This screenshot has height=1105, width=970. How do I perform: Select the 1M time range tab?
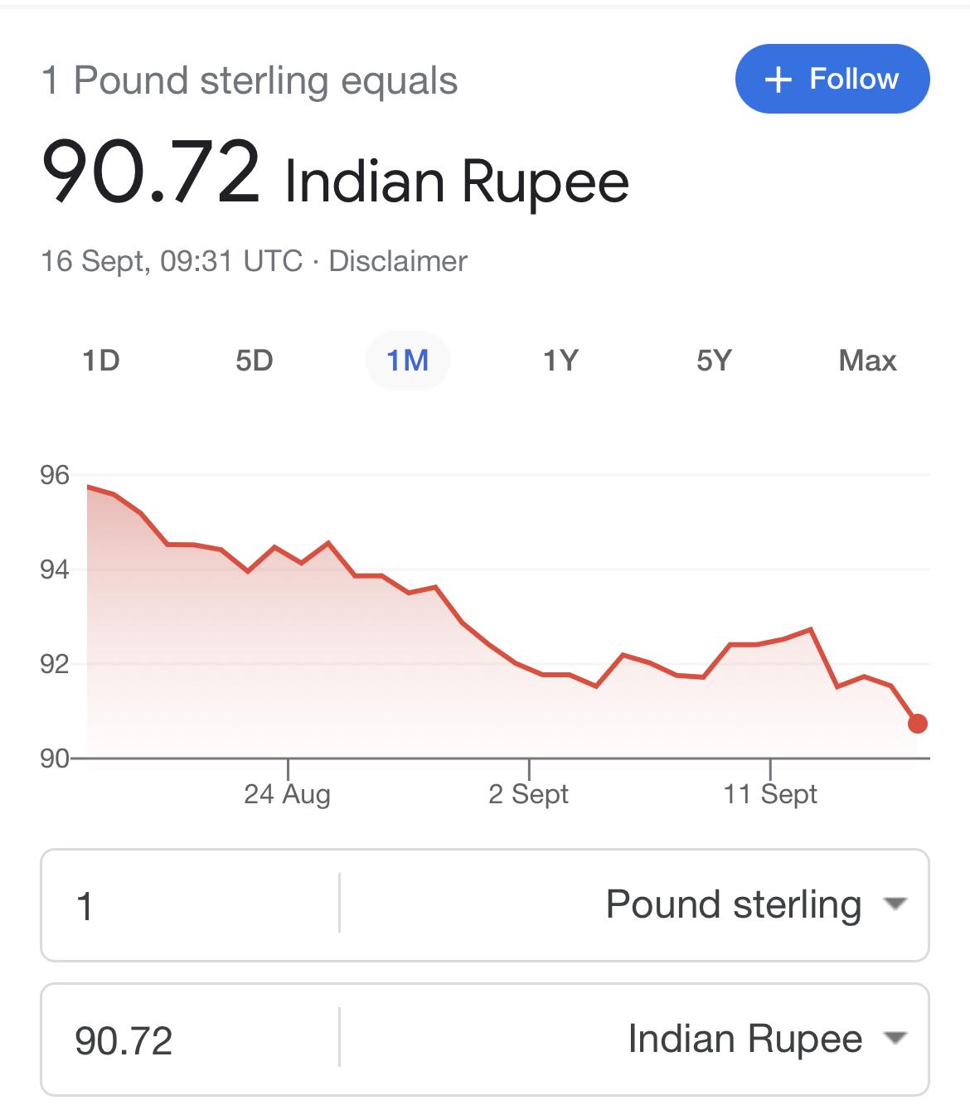pos(407,361)
